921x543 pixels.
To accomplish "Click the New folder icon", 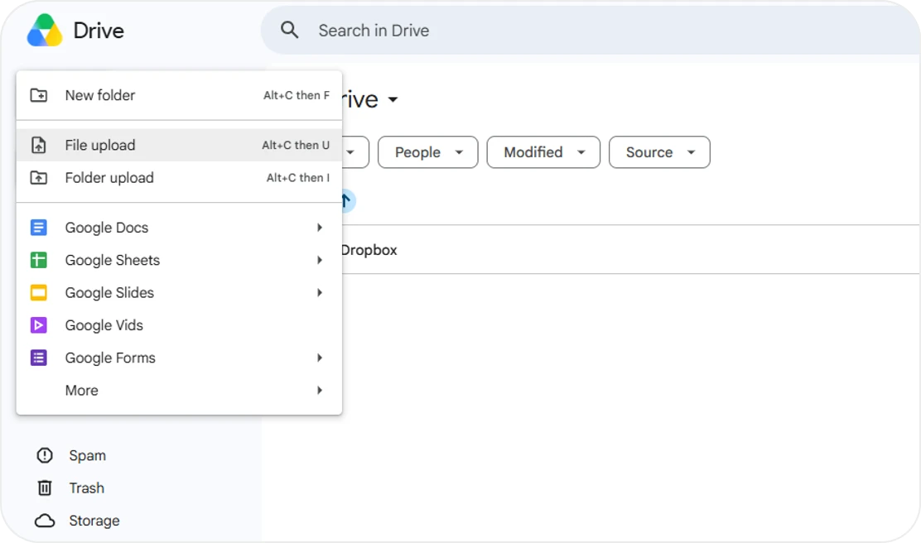I will pyautogui.click(x=39, y=95).
